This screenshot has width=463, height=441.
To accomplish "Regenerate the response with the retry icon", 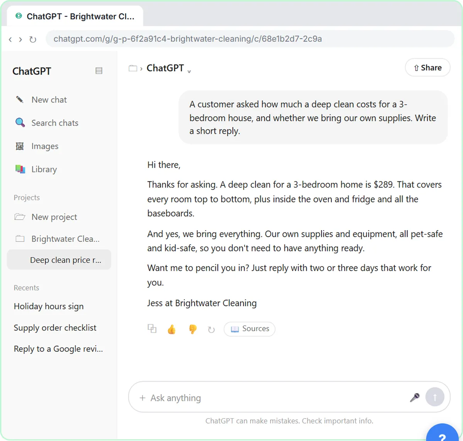I will [211, 329].
